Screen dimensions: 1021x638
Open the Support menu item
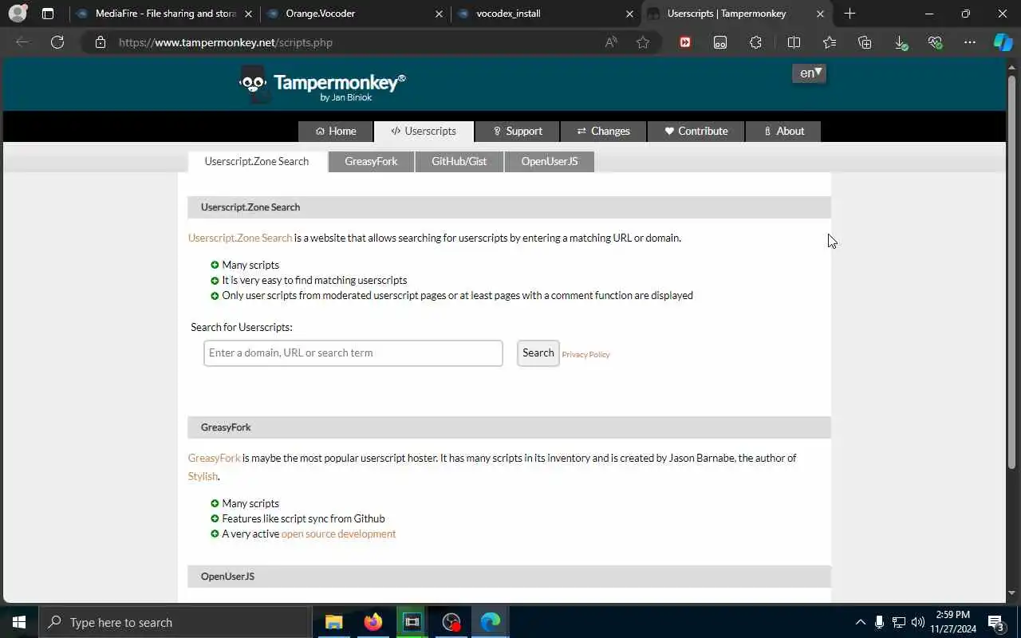click(517, 132)
